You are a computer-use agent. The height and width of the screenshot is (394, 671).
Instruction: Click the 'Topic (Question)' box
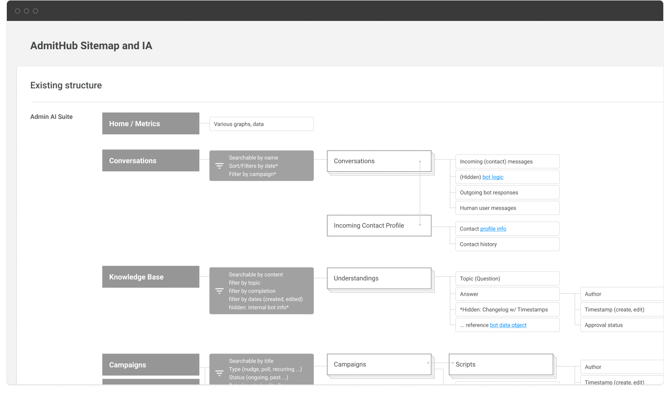point(507,279)
